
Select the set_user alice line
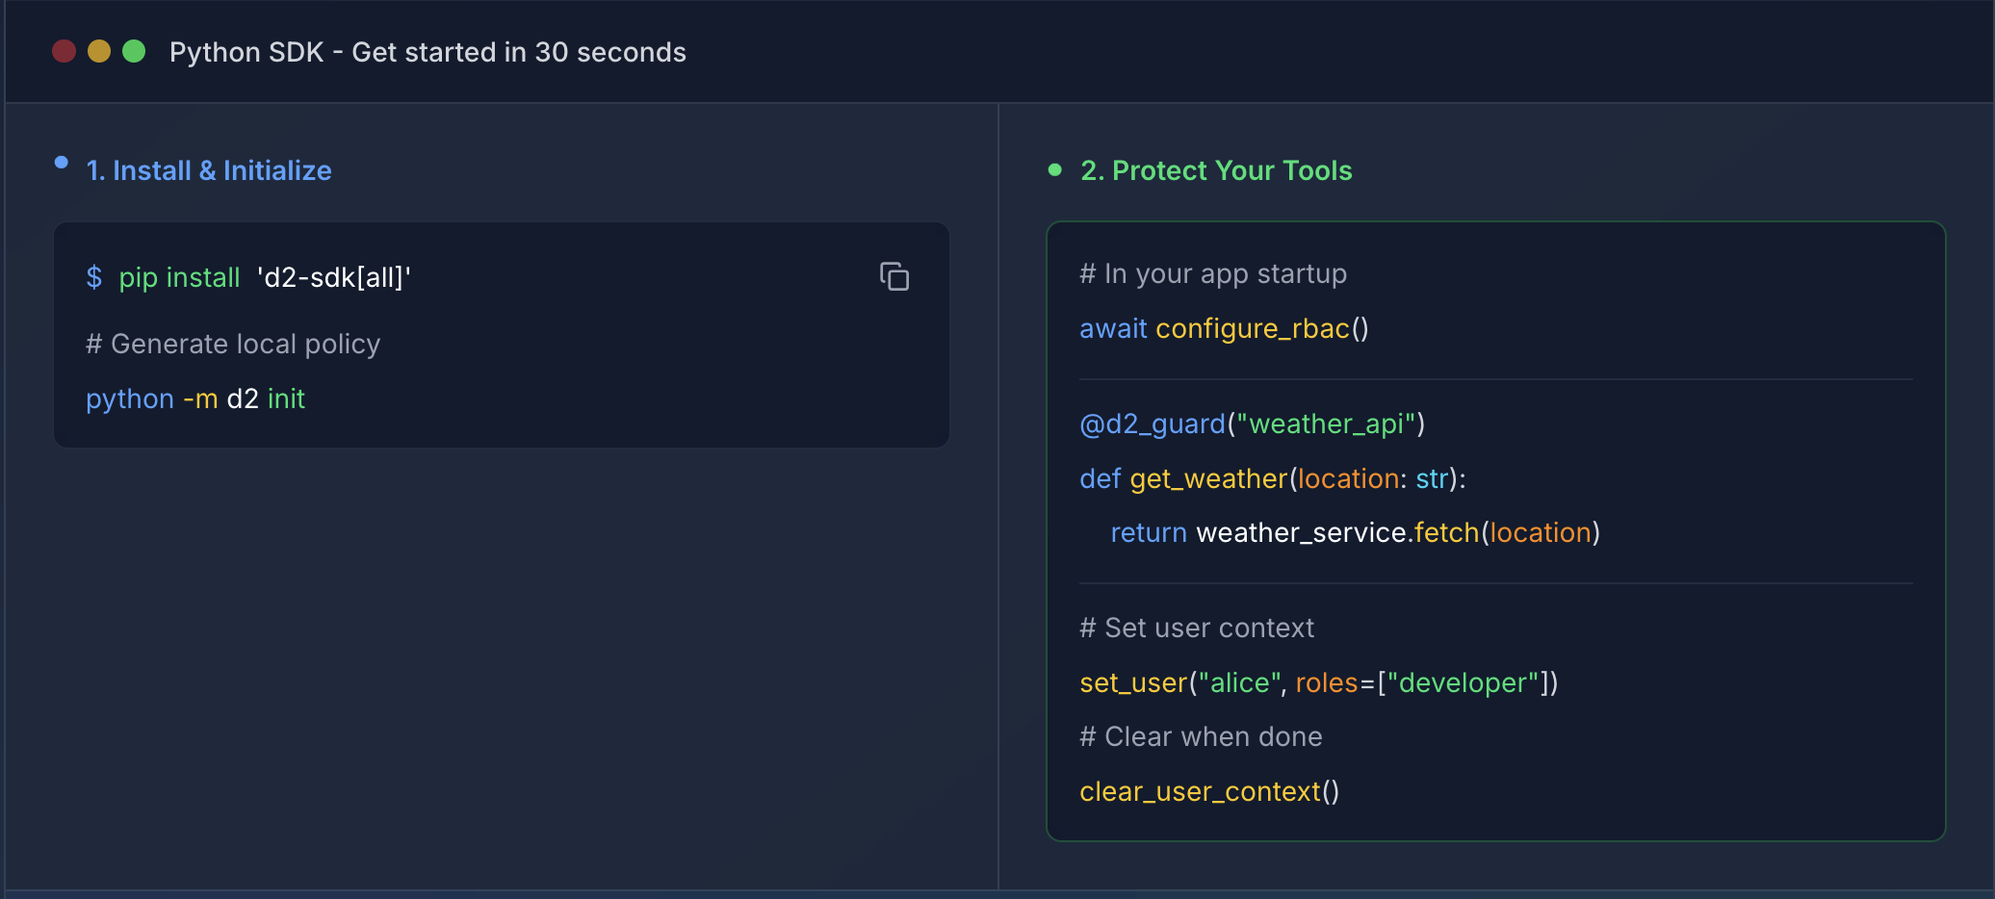click(x=1318, y=682)
